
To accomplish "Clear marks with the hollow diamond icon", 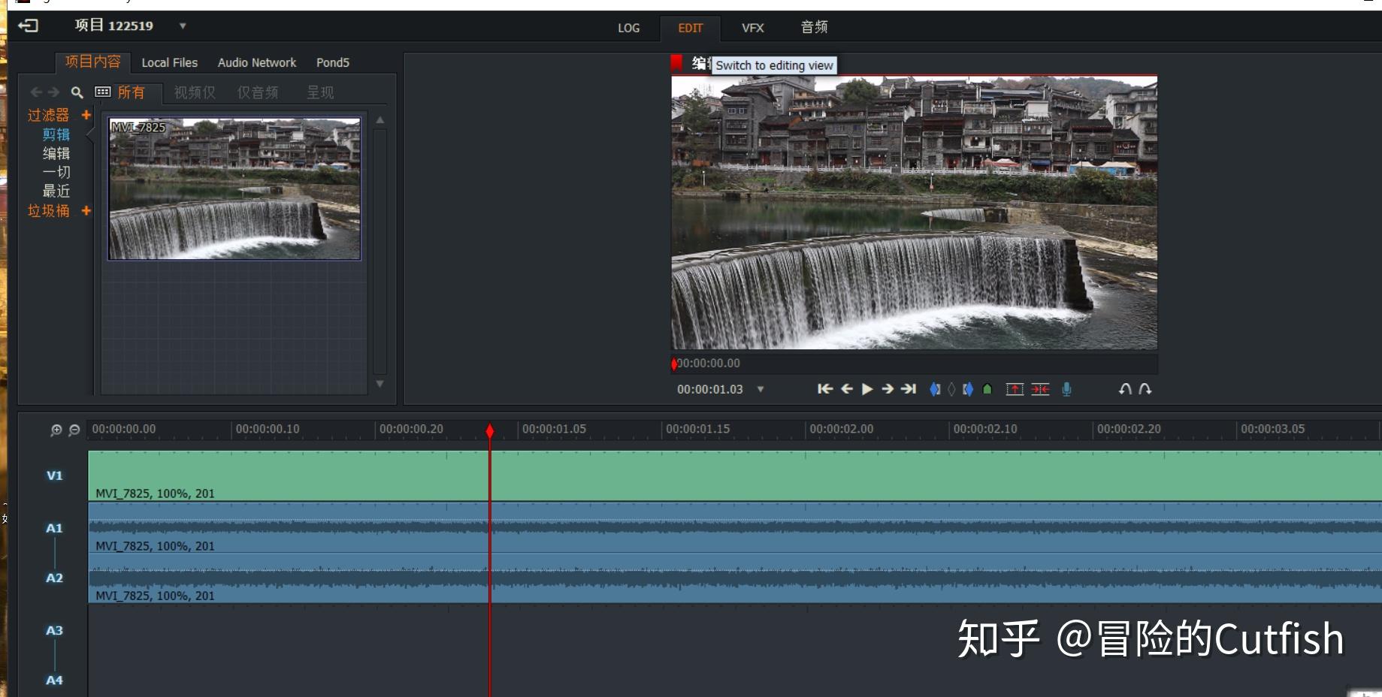I will (x=951, y=389).
